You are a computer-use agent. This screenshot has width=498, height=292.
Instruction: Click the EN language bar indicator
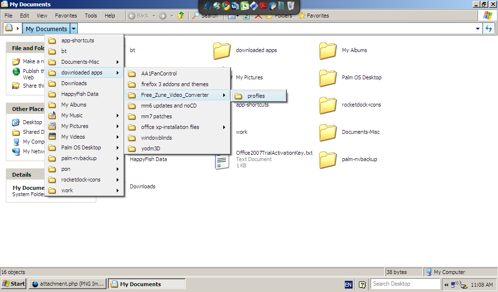(x=348, y=284)
